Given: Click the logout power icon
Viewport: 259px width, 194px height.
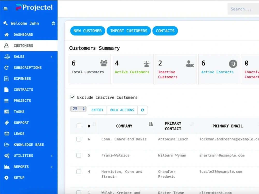Looking at the screenshot, I should pos(53,23).
